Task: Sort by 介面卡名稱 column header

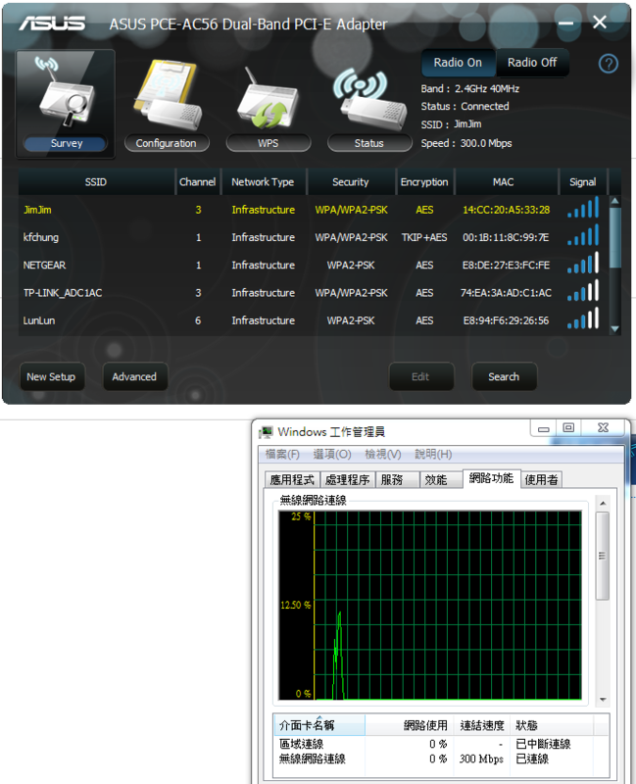Action: 319,725
